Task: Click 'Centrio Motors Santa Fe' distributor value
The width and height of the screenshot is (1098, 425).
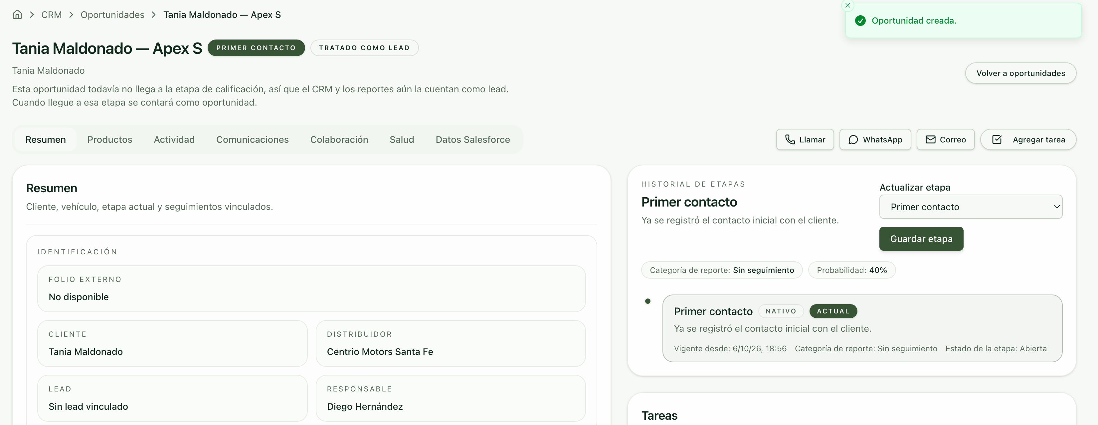Action: (380, 352)
